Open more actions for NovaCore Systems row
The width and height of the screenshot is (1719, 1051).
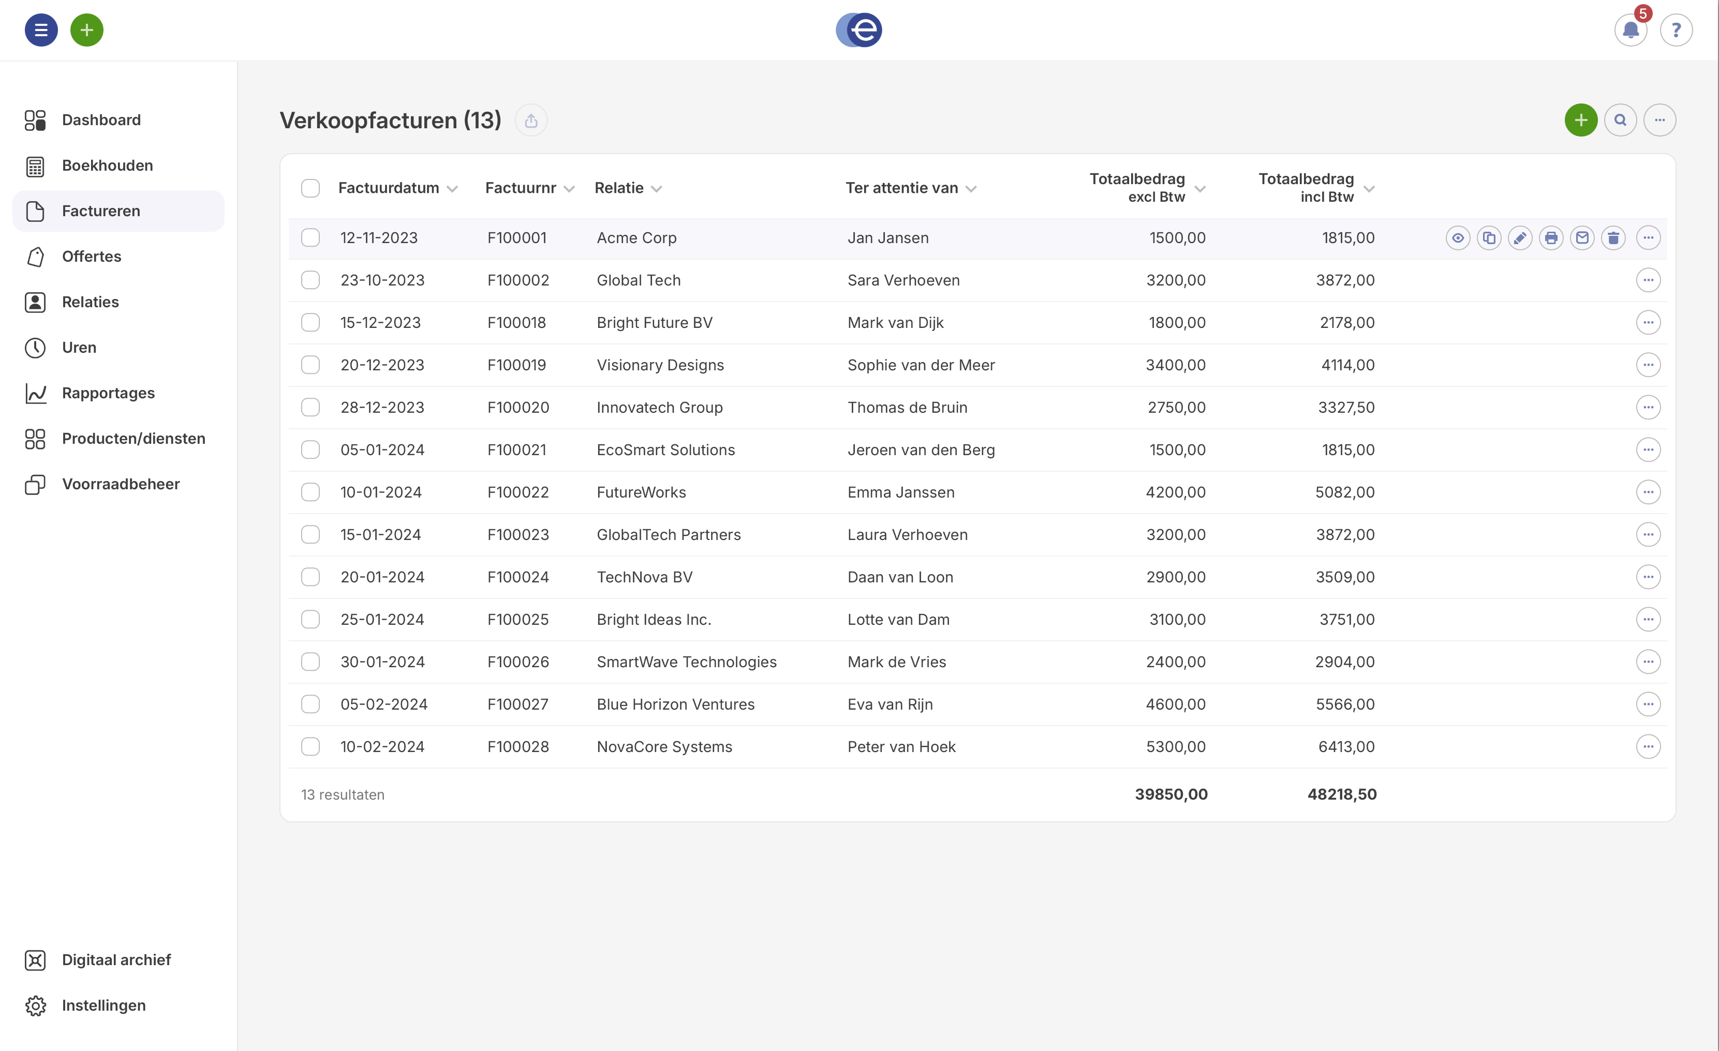tap(1648, 747)
